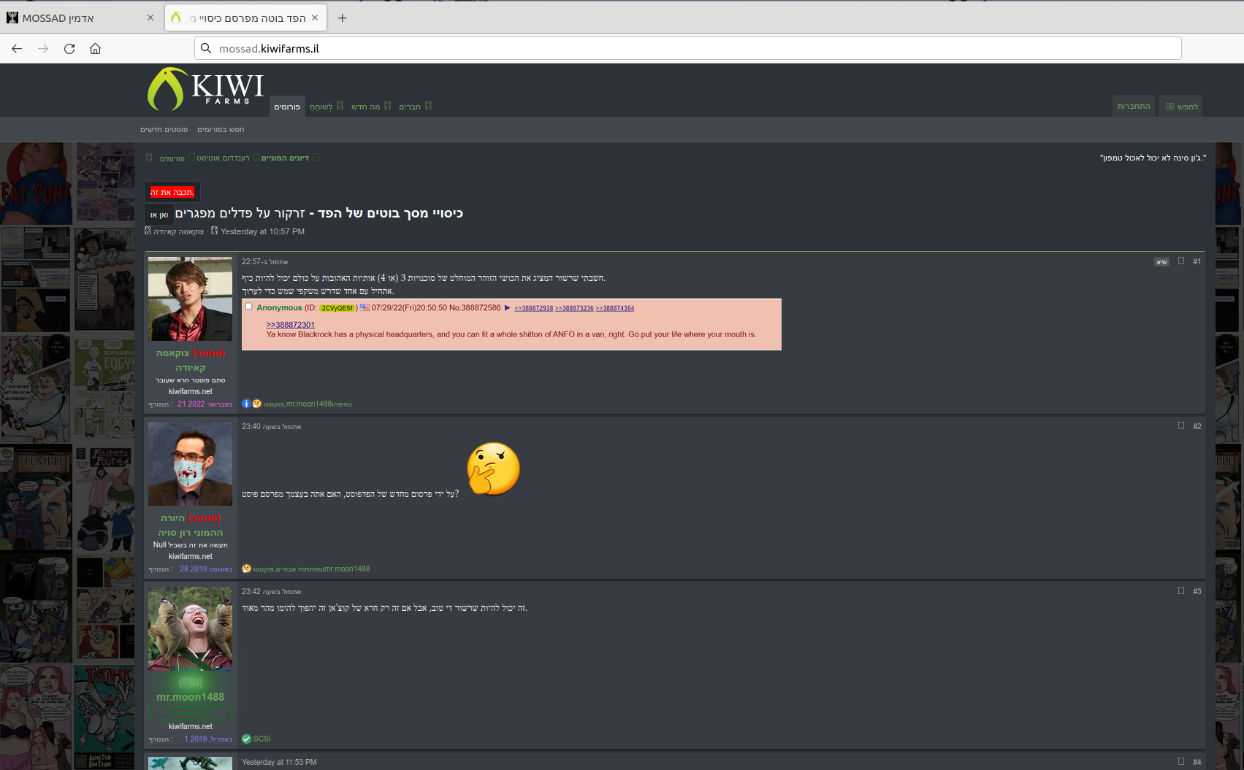This screenshot has height=770, width=1244.
Task: Click the thinking reaction icon under post #2
Action: (x=246, y=569)
